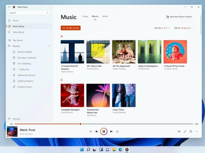This screenshot has height=153, width=205.
Task: Click the playback progress seek bar
Action: (128, 124)
